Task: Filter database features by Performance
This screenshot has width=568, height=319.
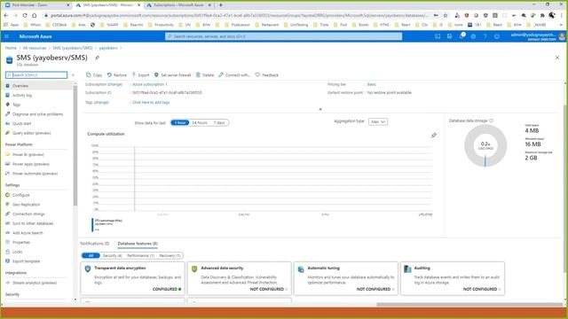Action: click(140, 255)
